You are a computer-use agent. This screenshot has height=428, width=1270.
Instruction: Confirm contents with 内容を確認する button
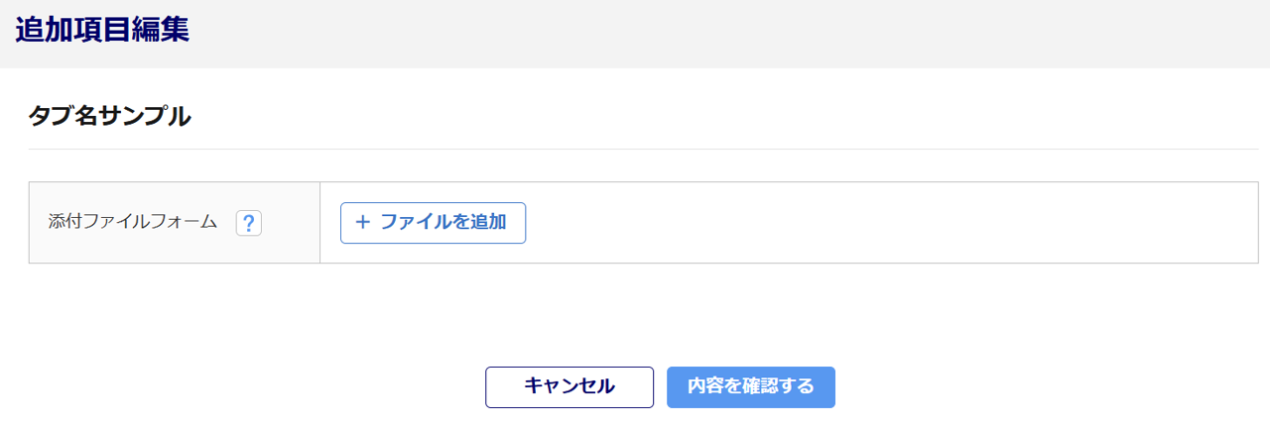[x=751, y=387]
